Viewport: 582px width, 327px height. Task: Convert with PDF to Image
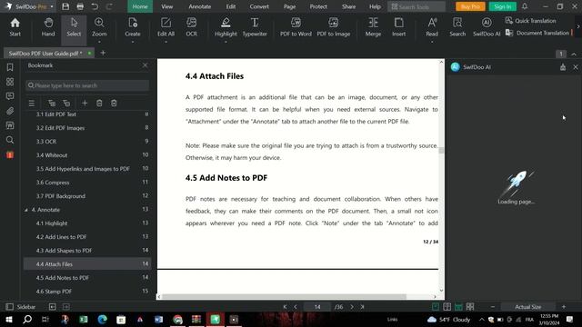[334, 27]
